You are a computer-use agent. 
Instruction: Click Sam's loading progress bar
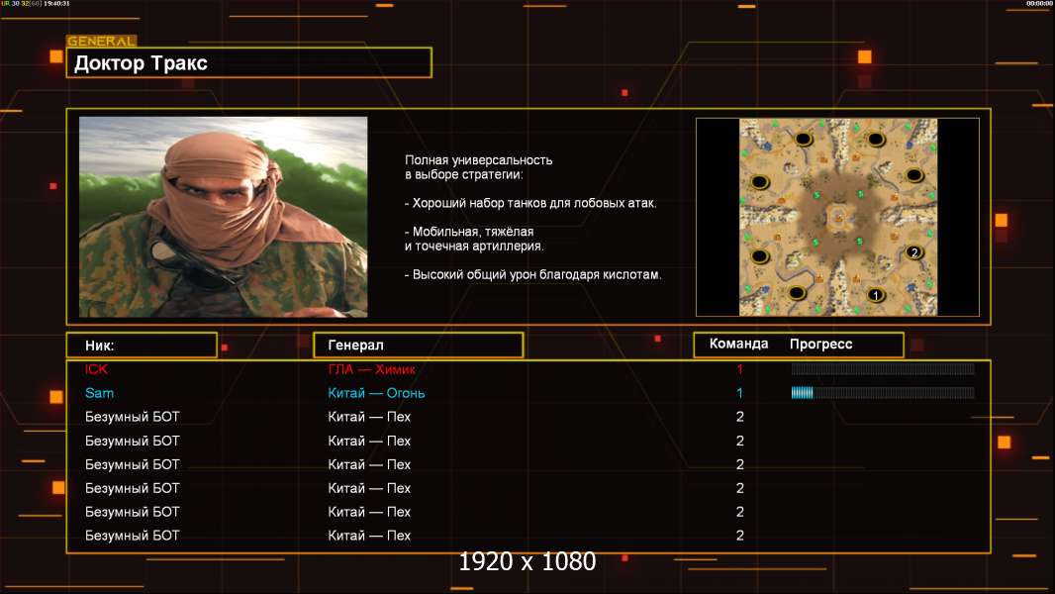click(883, 393)
